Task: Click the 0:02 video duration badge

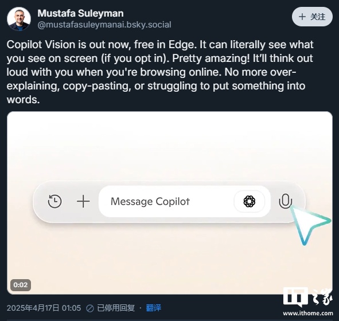Action: tap(21, 285)
